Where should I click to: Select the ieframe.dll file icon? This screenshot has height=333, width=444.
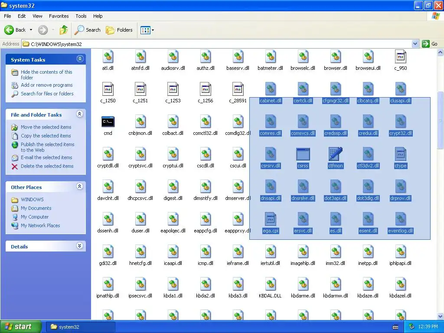[238, 251]
